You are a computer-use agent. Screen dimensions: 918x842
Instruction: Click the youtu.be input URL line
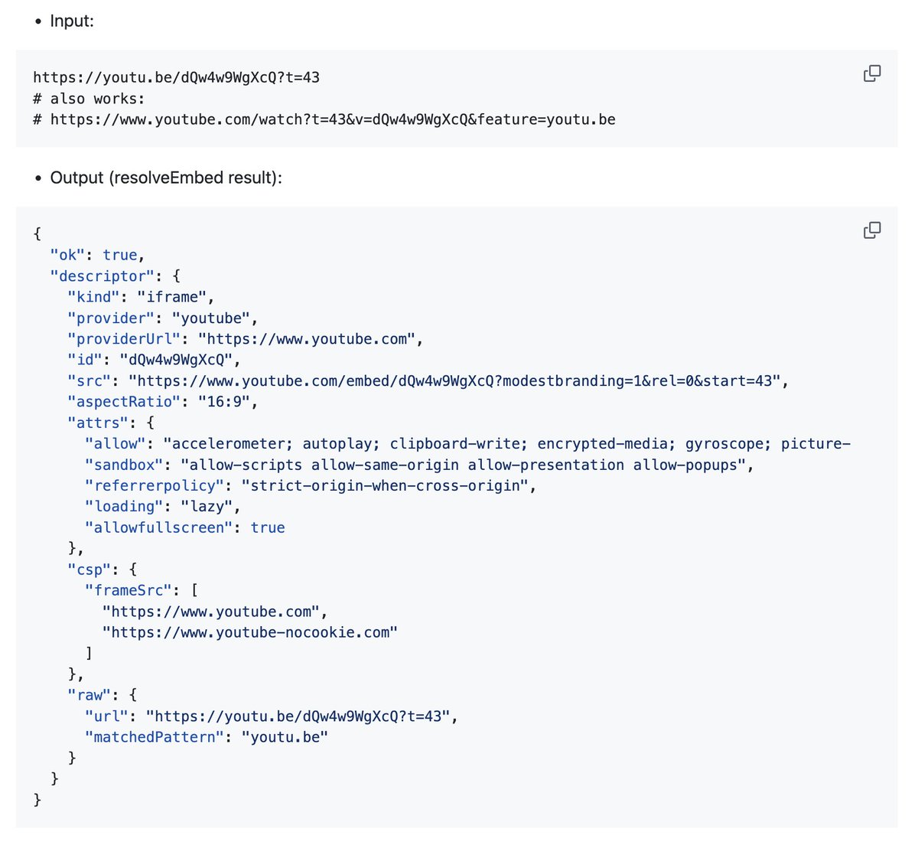tap(177, 77)
